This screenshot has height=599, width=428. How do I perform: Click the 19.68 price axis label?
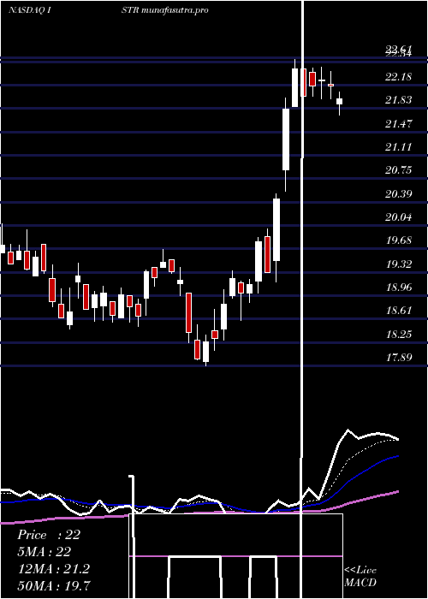(x=398, y=240)
